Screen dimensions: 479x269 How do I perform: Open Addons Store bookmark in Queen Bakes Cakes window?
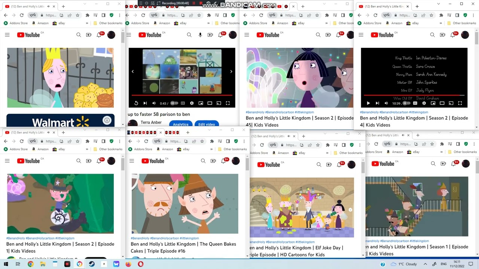pyautogui.click(x=140, y=149)
